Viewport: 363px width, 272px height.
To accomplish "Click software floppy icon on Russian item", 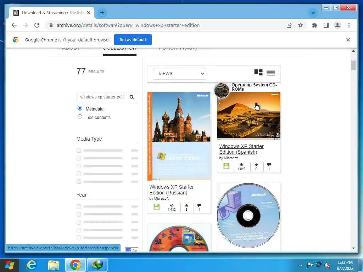I will pos(156,206).
